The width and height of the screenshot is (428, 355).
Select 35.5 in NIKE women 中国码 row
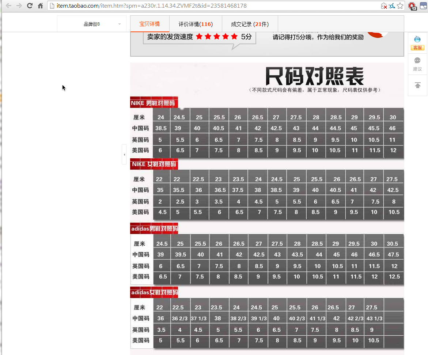[x=178, y=190]
